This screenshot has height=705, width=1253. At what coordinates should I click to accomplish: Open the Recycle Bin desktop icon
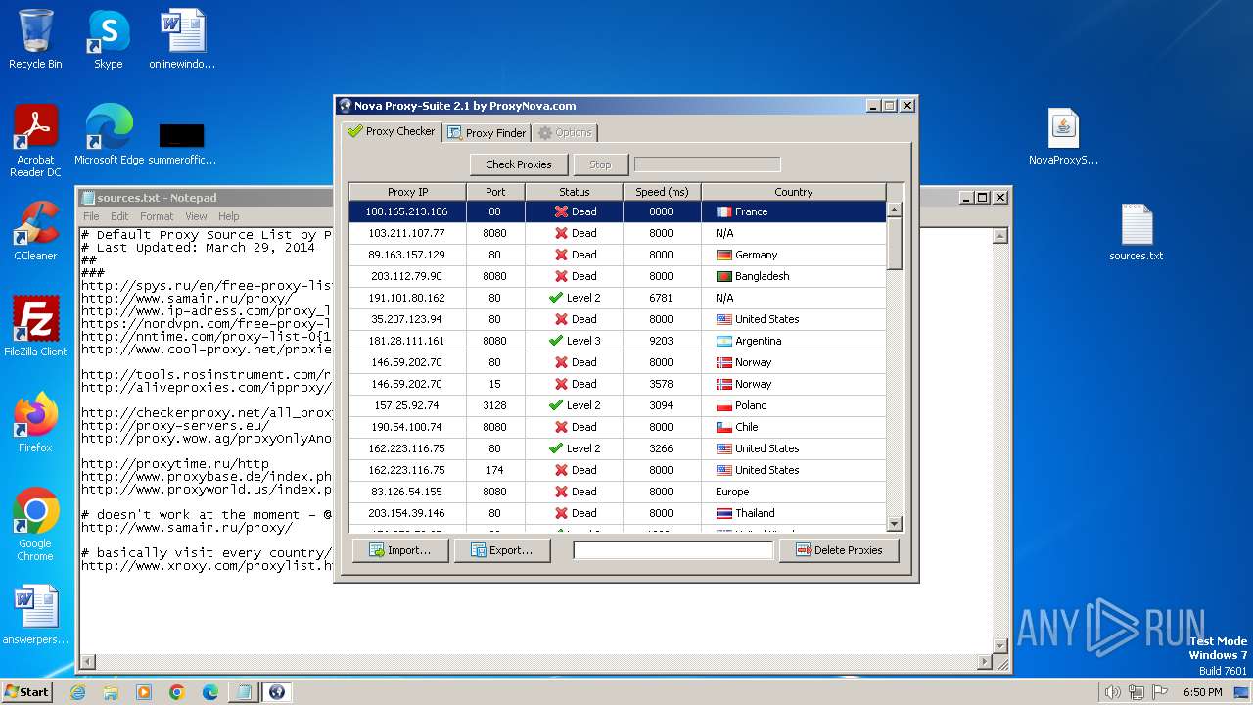coord(35,39)
